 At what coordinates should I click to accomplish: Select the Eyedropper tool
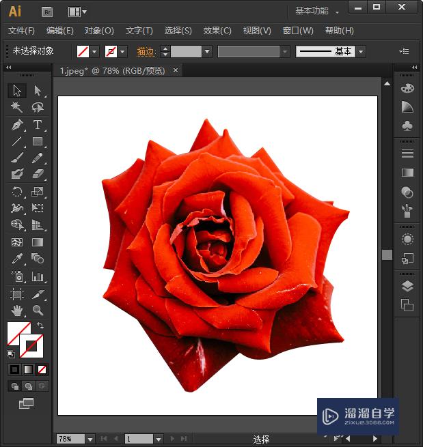tap(17, 259)
